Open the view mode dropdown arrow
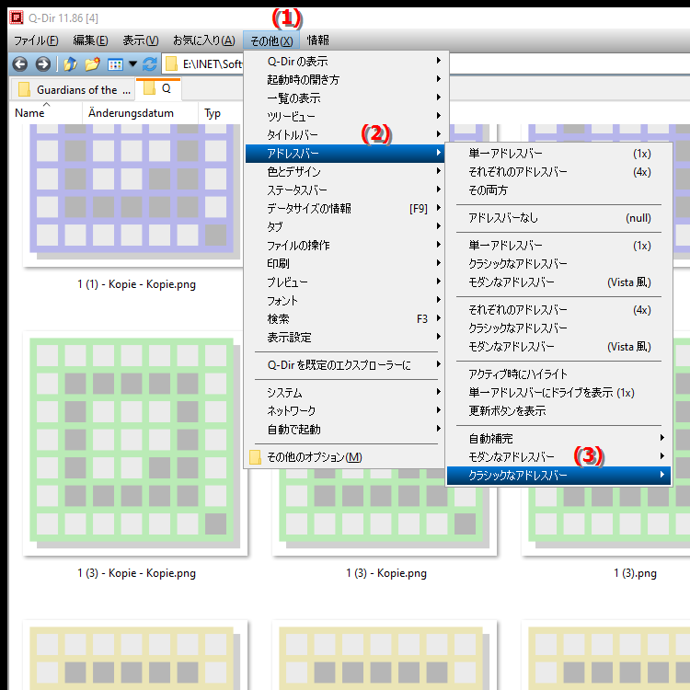The width and height of the screenshot is (690, 690). (132, 64)
